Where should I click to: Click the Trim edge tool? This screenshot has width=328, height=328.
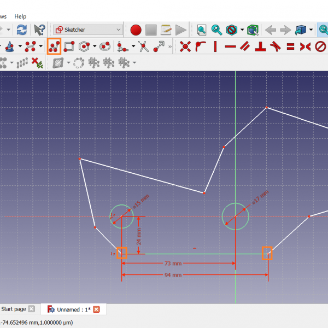(144, 46)
